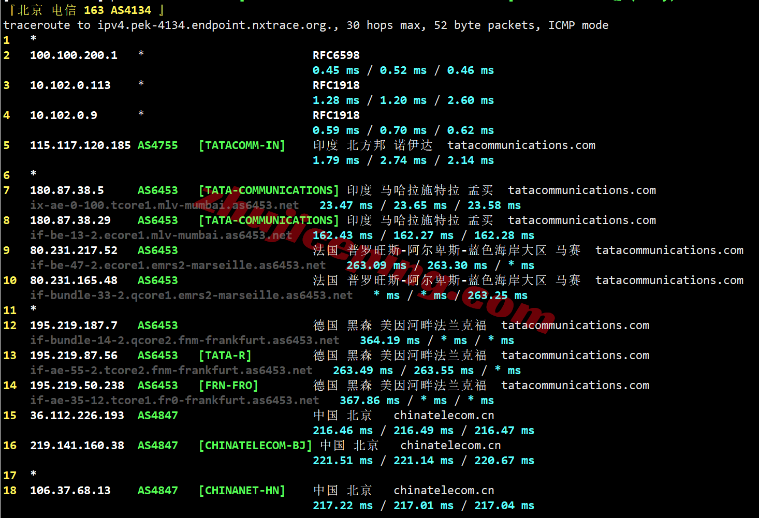Select the 163 AS4134 header text
The width and height of the screenshot is (759, 518).
point(118,10)
